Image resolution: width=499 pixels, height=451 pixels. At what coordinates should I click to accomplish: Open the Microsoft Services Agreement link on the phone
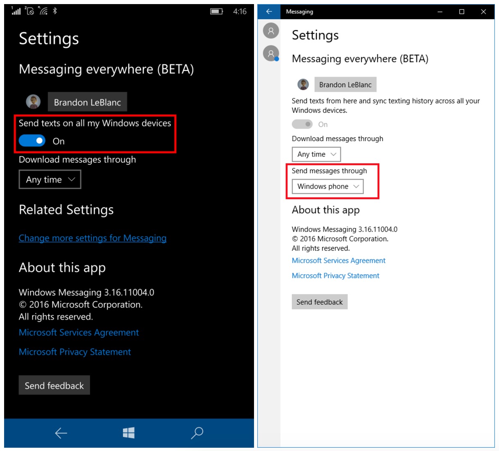click(79, 332)
